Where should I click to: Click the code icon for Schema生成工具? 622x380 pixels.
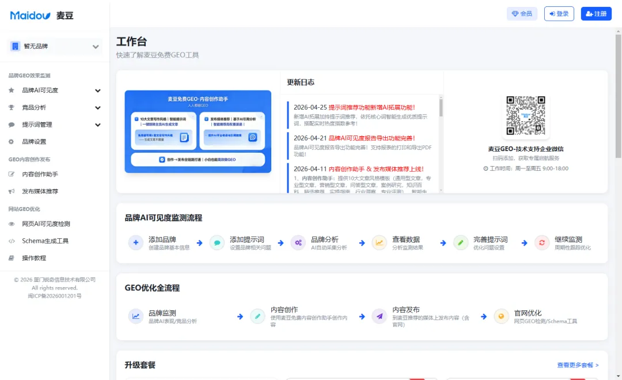(x=12, y=241)
